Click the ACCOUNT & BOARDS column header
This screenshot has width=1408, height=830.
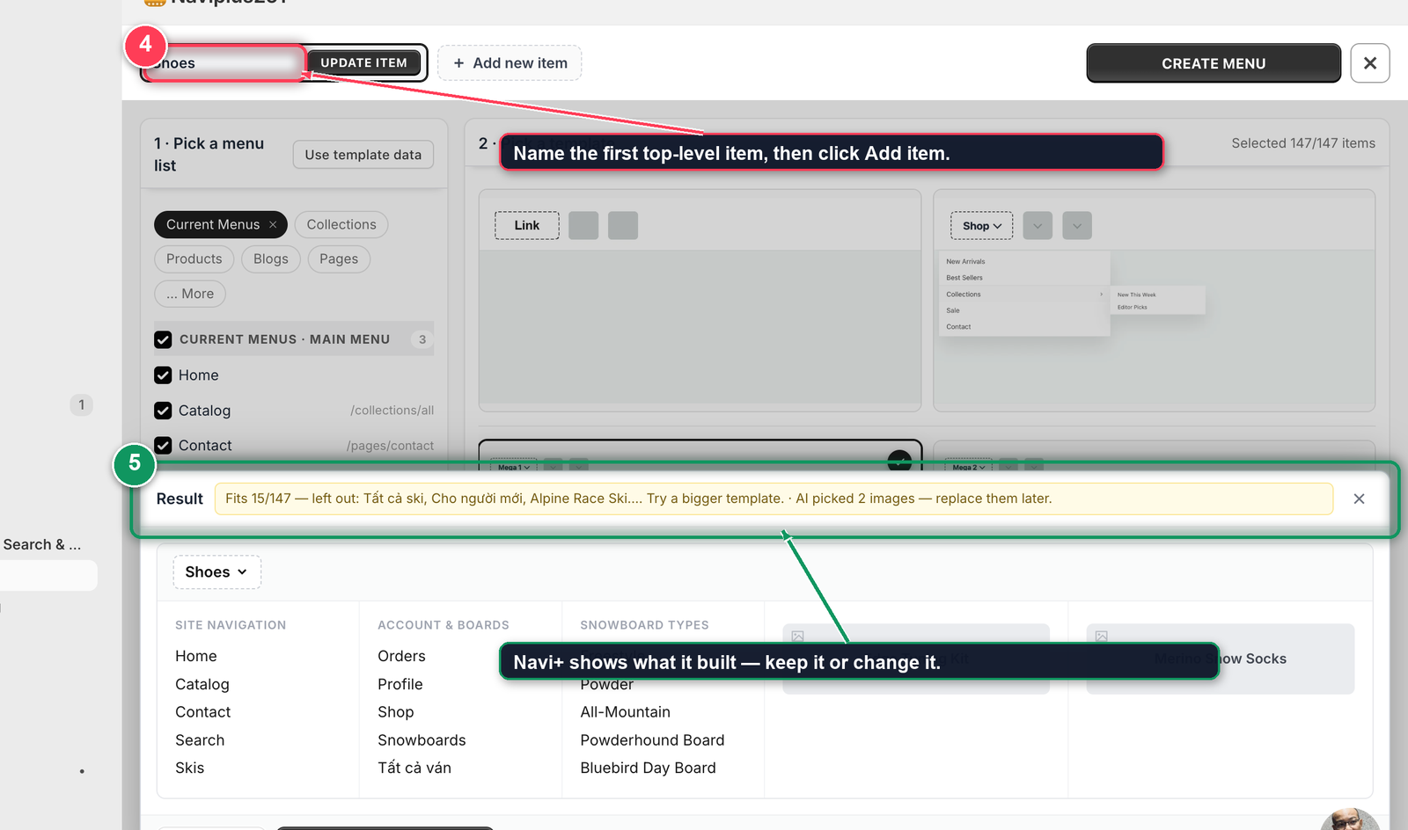(444, 625)
